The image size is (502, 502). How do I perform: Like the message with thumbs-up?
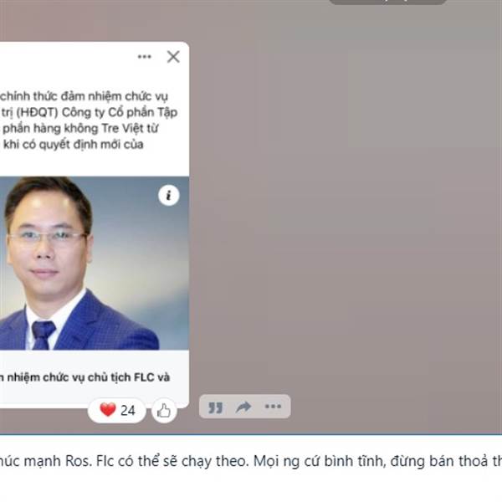(164, 411)
